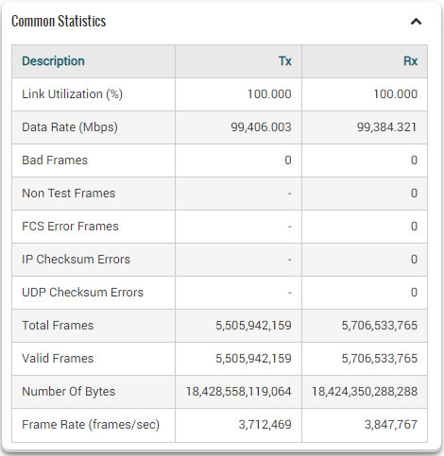The height and width of the screenshot is (456, 444).
Task: Click the Total Frames row label
Action: point(58,326)
